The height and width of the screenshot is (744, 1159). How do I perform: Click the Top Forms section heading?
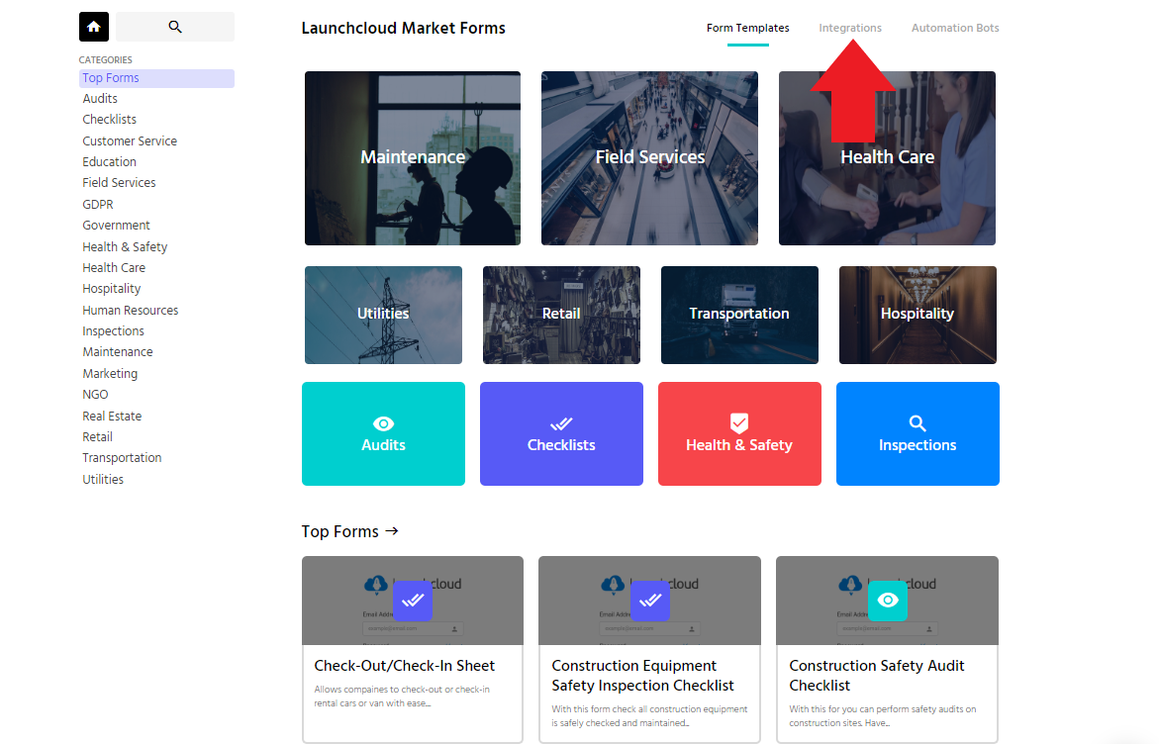point(340,531)
